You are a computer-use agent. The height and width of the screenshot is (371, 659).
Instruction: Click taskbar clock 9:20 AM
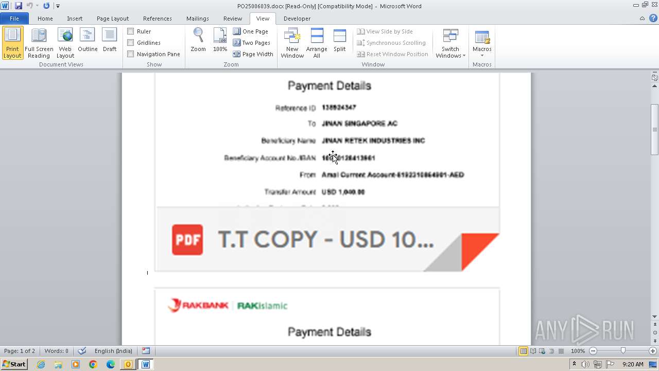tap(633, 364)
